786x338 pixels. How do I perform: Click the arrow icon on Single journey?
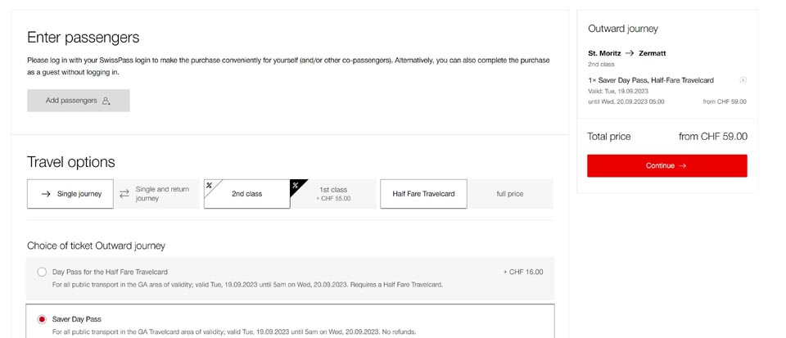[x=46, y=194]
